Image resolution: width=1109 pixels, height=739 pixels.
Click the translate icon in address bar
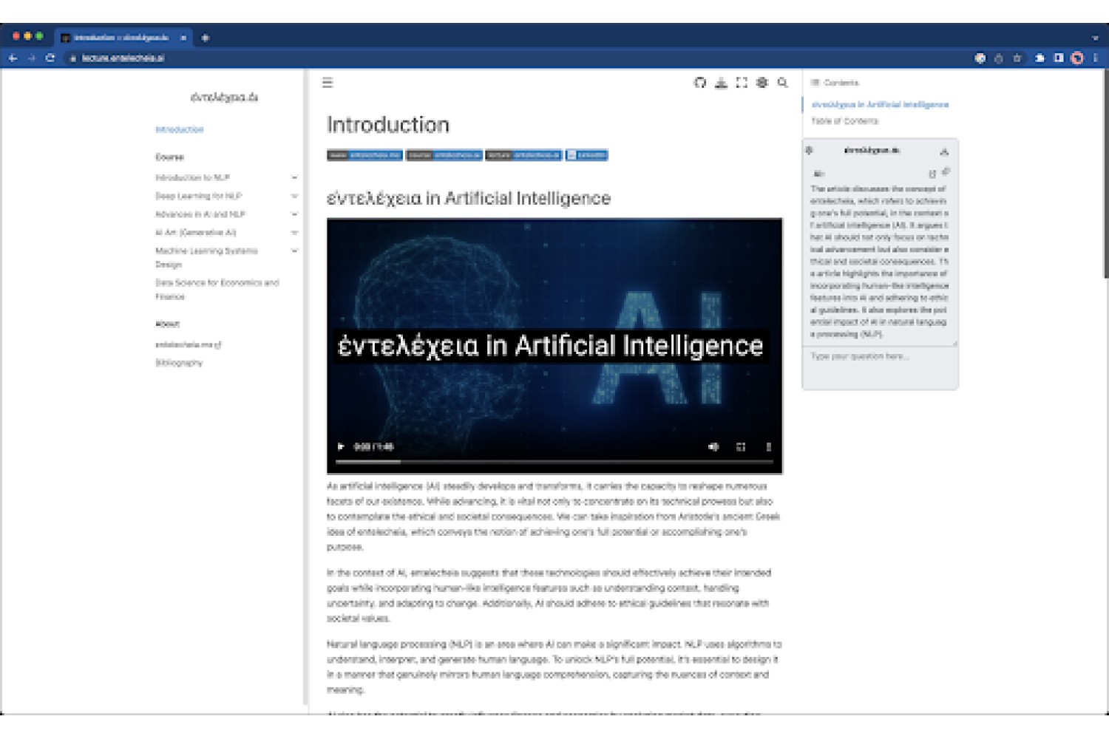[980, 58]
